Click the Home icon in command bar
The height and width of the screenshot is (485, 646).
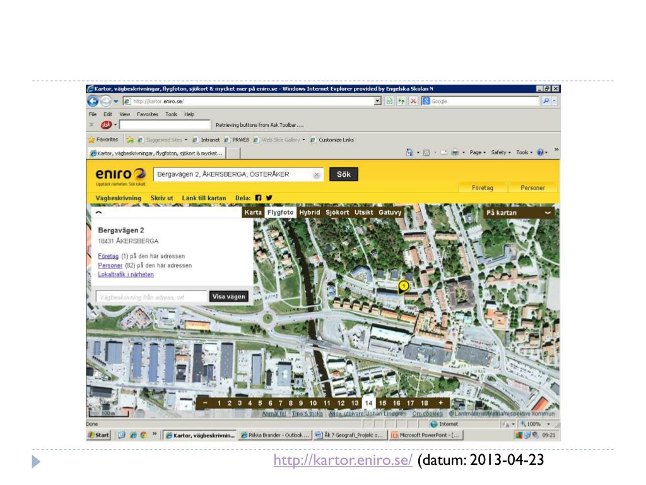pyautogui.click(x=409, y=152)
